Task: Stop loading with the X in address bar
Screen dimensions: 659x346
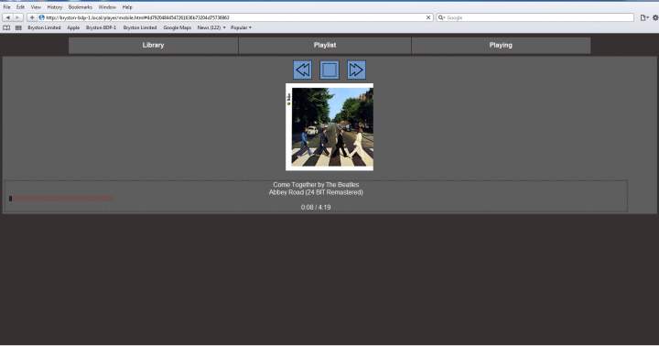Action: coord(428,17)
